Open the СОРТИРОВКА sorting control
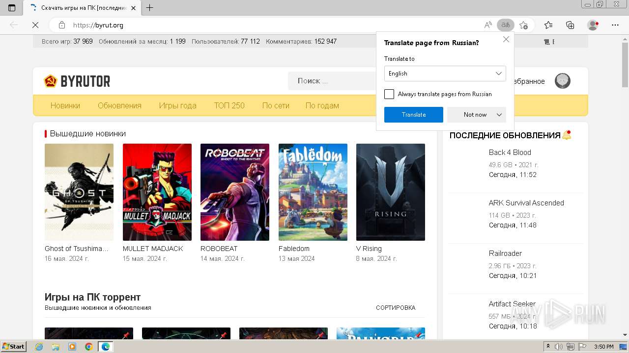The width and height of the screenshot is (629, 353). [396, 308]
